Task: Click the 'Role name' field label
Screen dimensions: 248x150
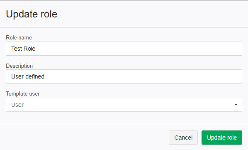Action: point(19,38)
